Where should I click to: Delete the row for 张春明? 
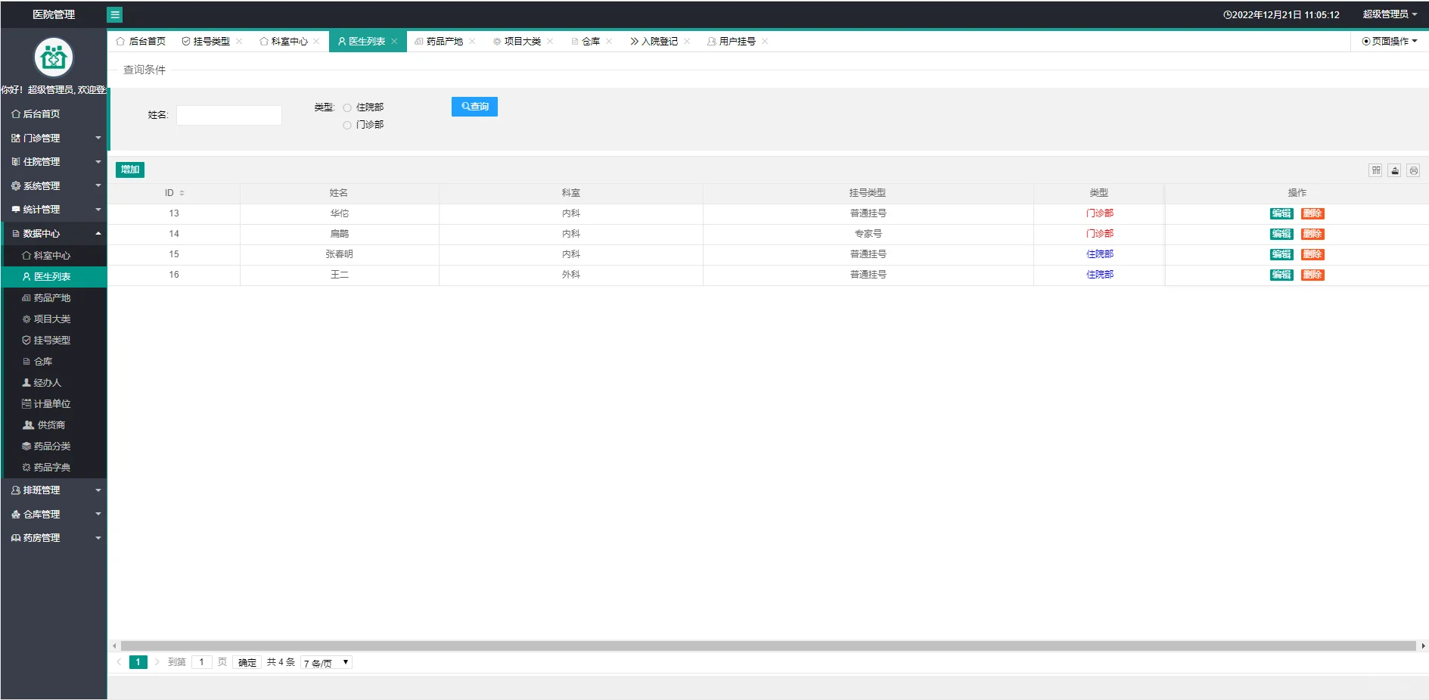pyautogui.click(x=1313, y=254)
